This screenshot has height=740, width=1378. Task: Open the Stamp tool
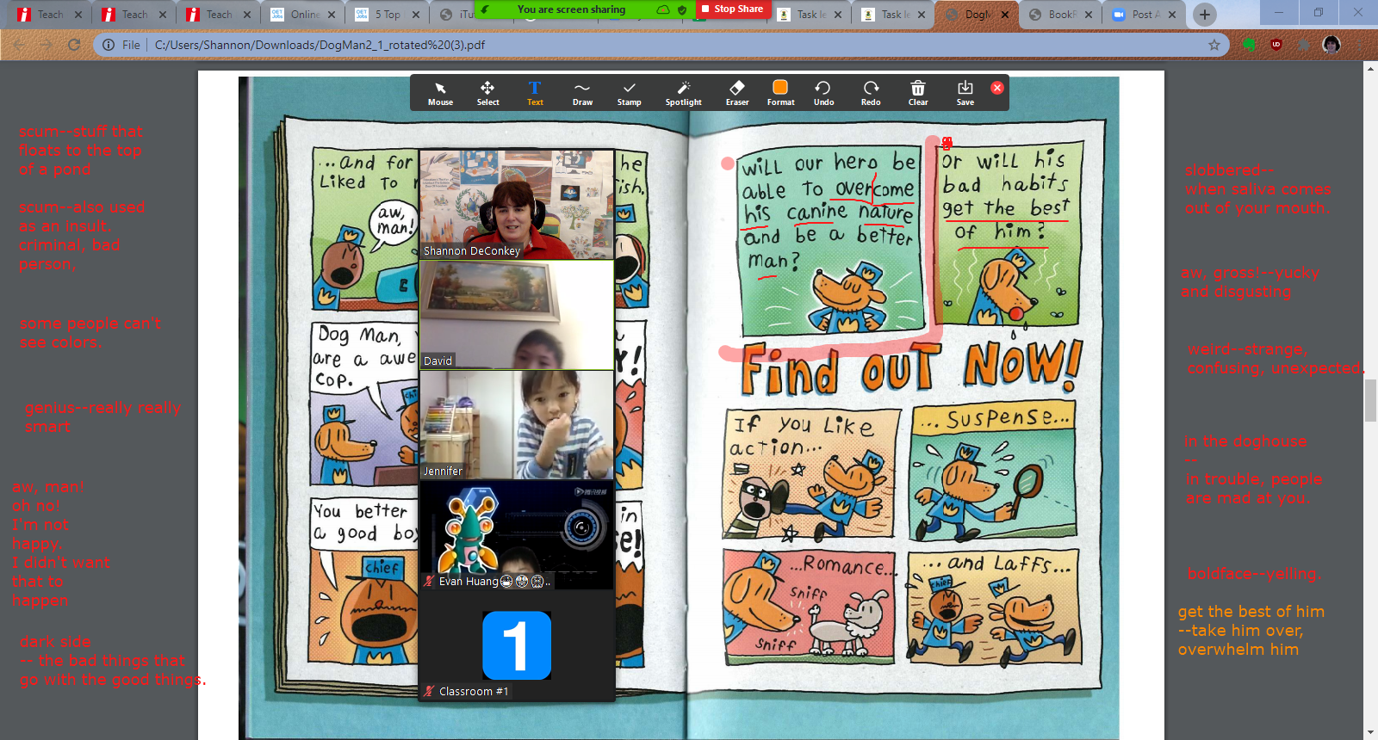629,93
